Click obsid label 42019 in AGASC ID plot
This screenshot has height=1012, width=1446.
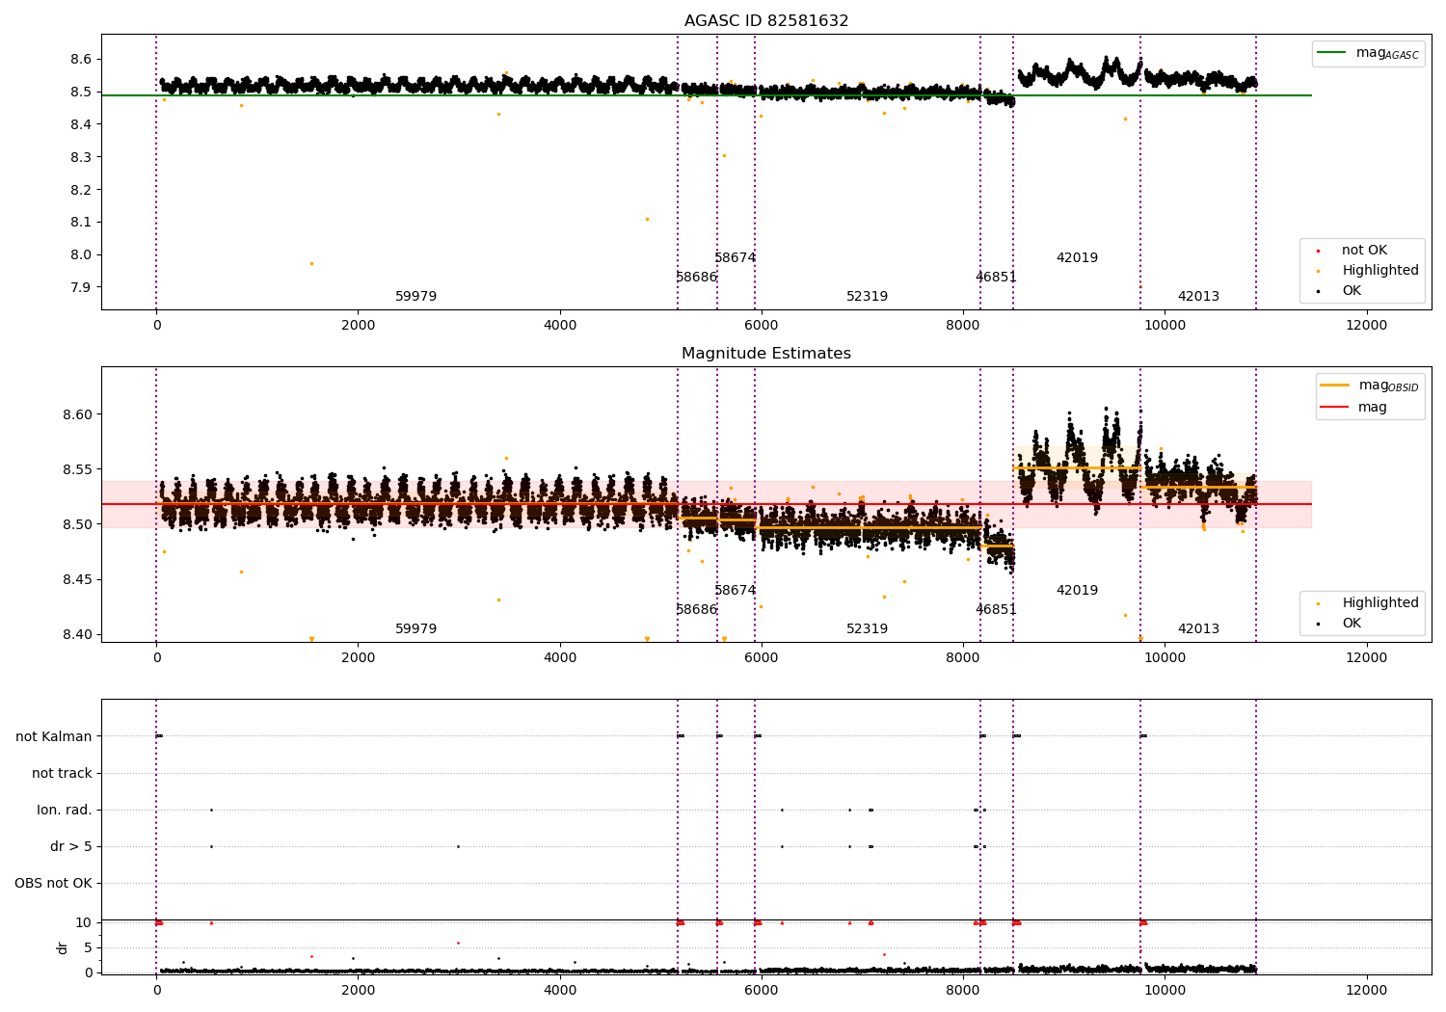(1077, 258)
